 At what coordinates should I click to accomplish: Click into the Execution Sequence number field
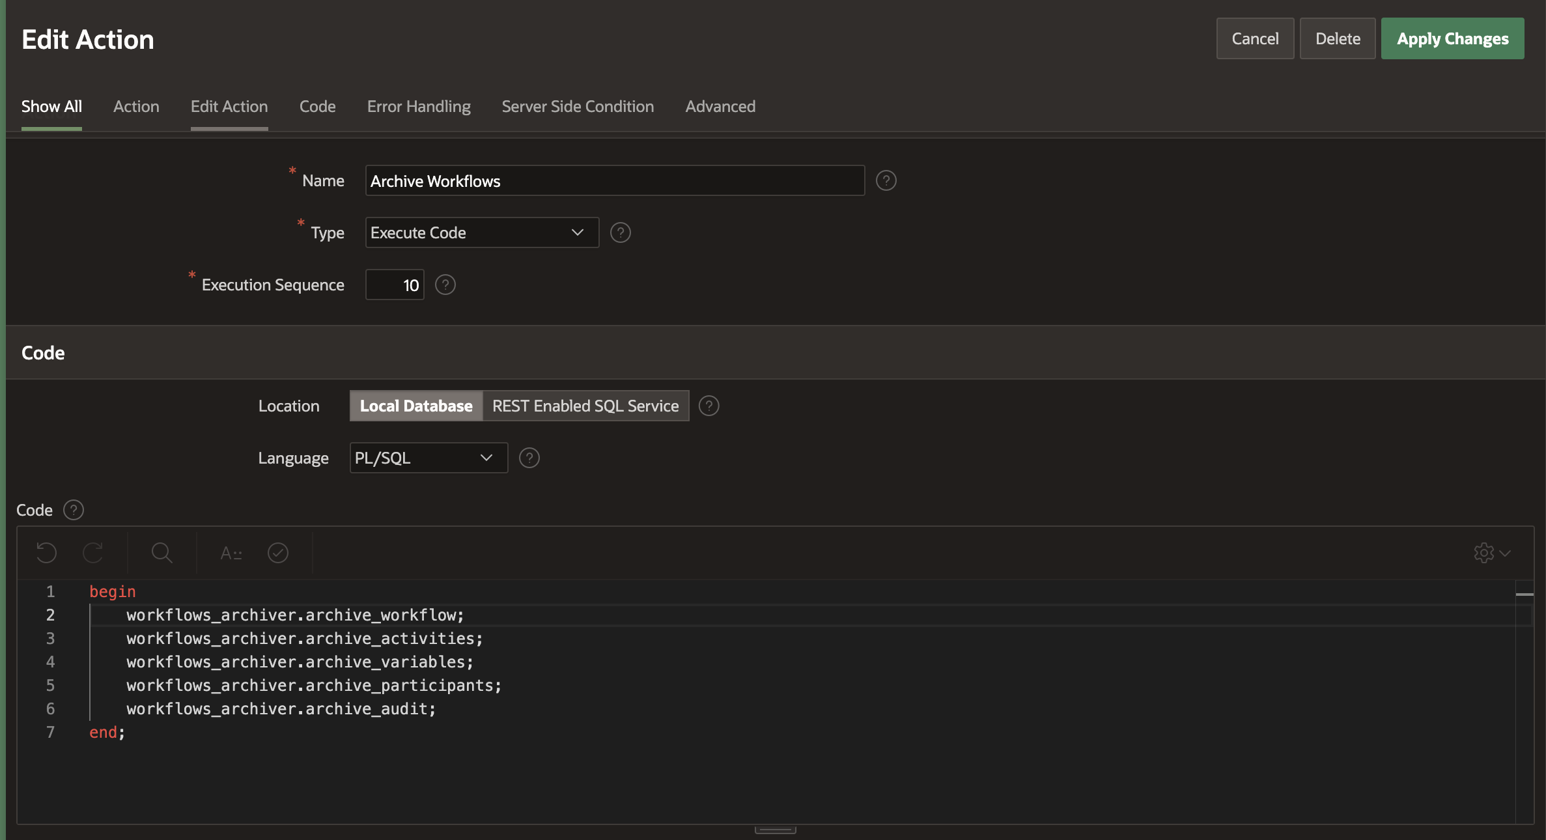395,285
